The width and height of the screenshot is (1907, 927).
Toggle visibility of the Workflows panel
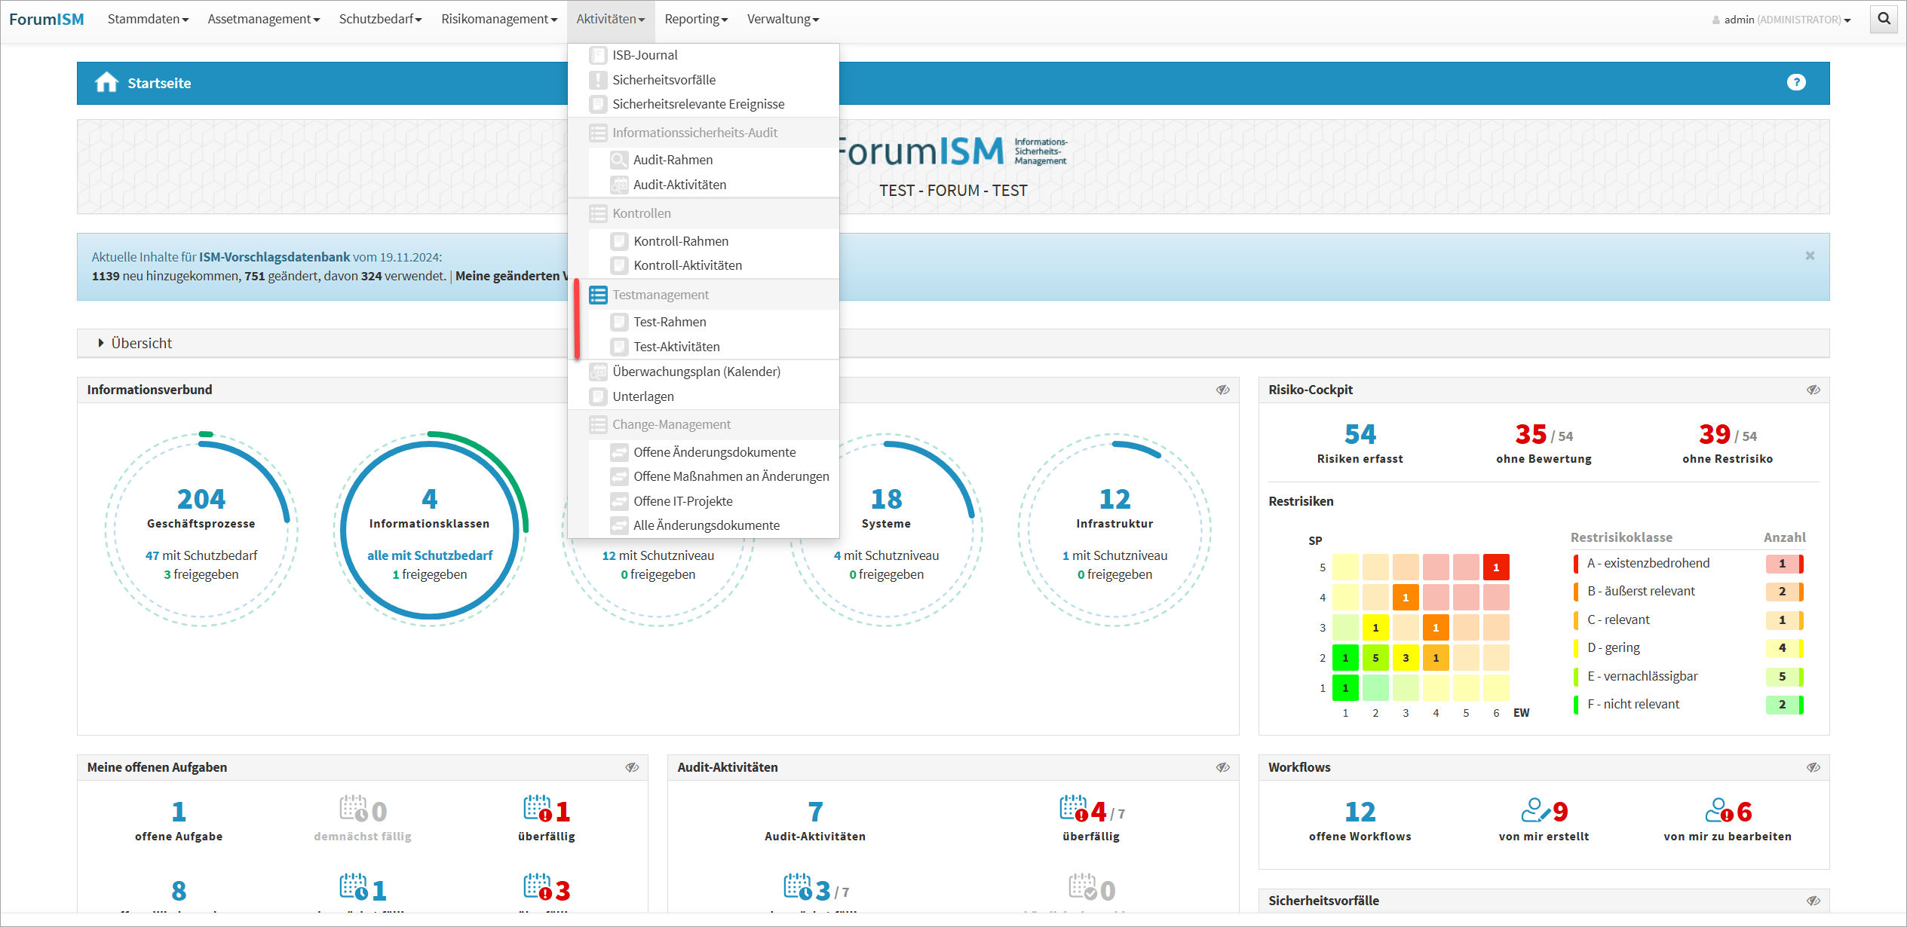click(x=1813, y=767)
